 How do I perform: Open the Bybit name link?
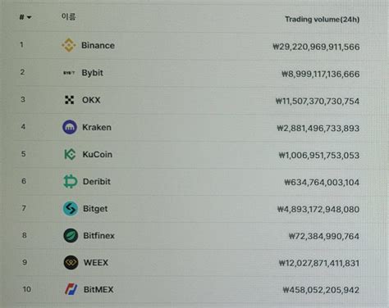[x=93, y=73]
